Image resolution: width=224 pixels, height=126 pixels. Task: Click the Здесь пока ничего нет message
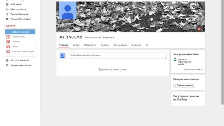coord(113,70)
